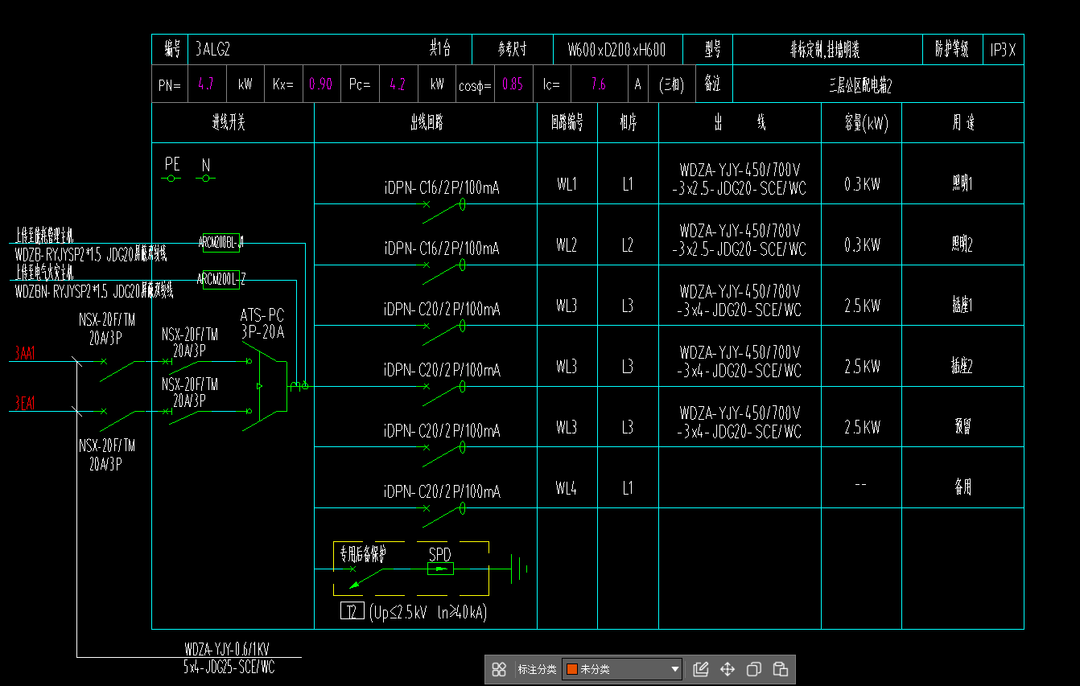Click the edit annotation pencil icon
Screen dimensions: 1080x686
click(x=700, y=669)
